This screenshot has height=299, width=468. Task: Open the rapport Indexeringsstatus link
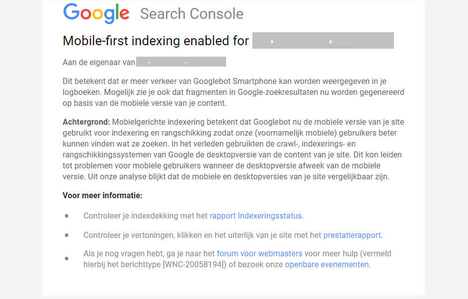(256, 216)
